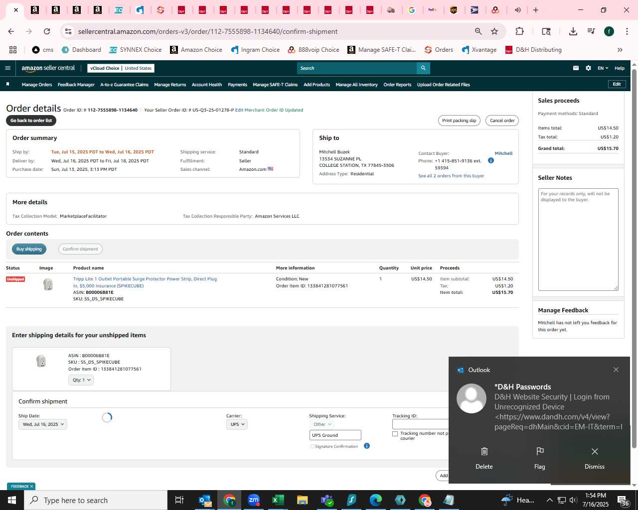638x510 pixels.
Task: Open the marketplace vCloud Choice United States switcher
Action: pyautogui.click(x=121, y=68)
